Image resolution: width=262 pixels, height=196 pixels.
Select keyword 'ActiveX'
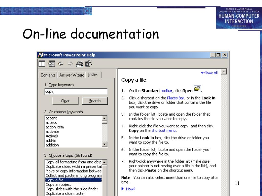pos(73,136)
